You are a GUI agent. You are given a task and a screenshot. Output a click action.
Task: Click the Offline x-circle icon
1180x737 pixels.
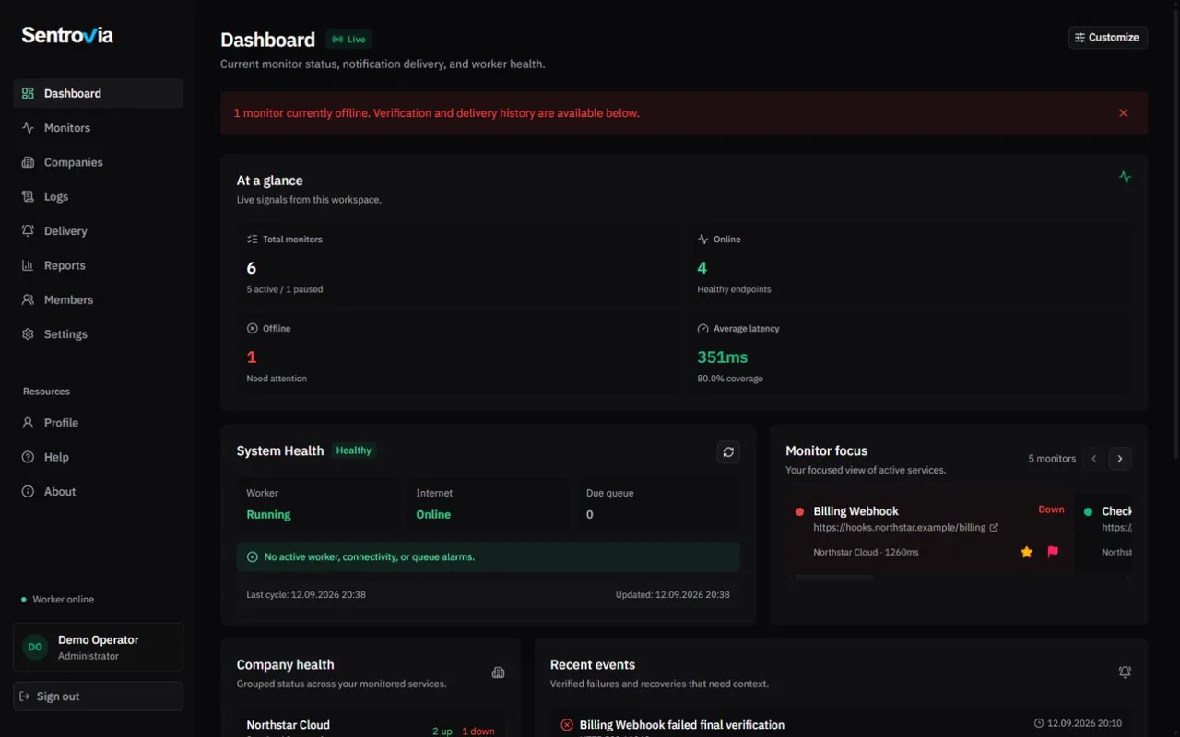(253, 329)
